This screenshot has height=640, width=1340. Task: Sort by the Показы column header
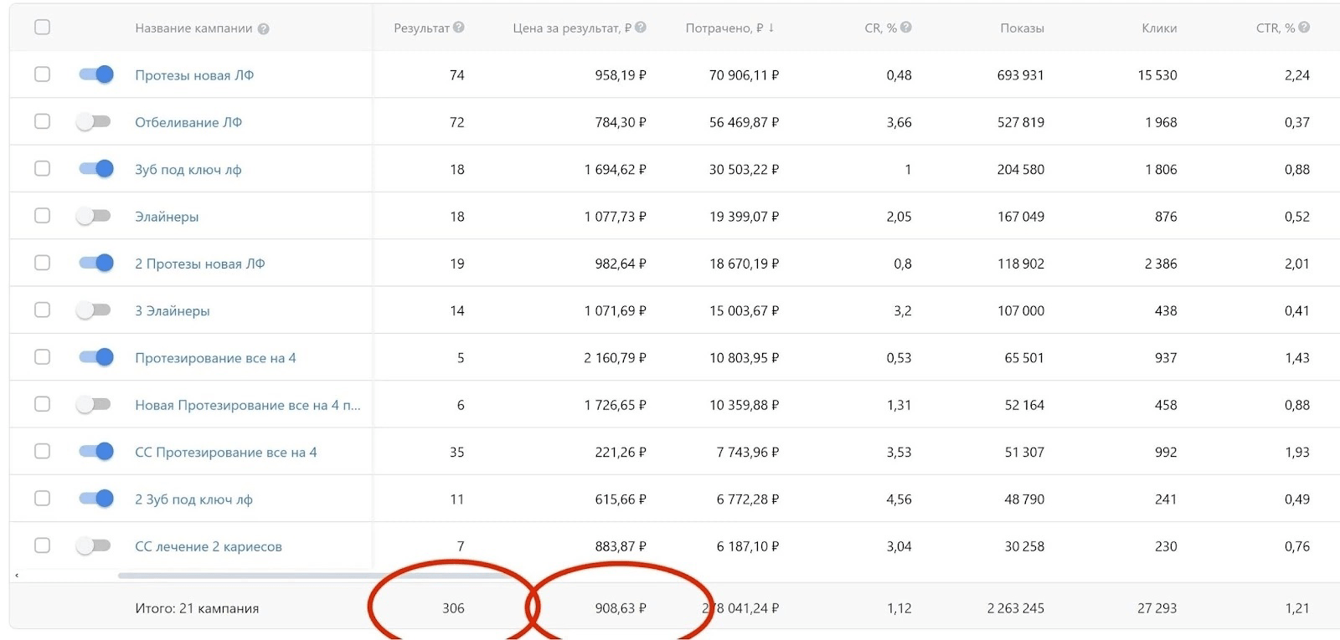(x=1022, y=28)
